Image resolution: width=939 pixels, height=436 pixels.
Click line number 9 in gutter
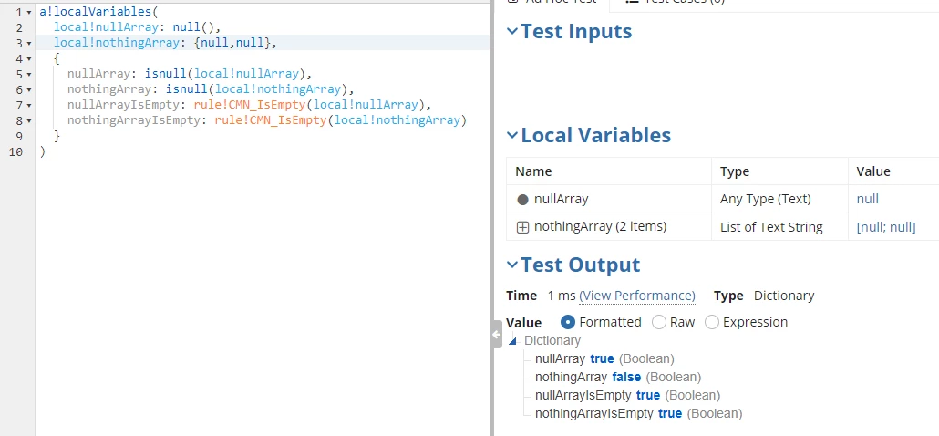tap(20, 137)
